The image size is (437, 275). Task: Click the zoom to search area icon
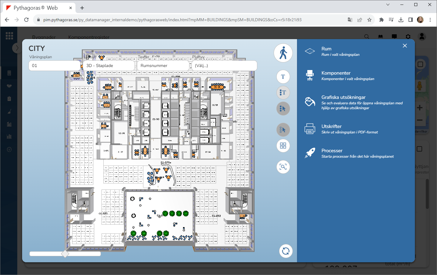point(283,167)
